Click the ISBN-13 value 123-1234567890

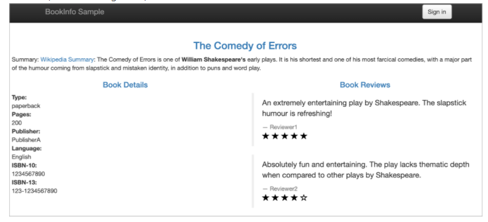35,191
